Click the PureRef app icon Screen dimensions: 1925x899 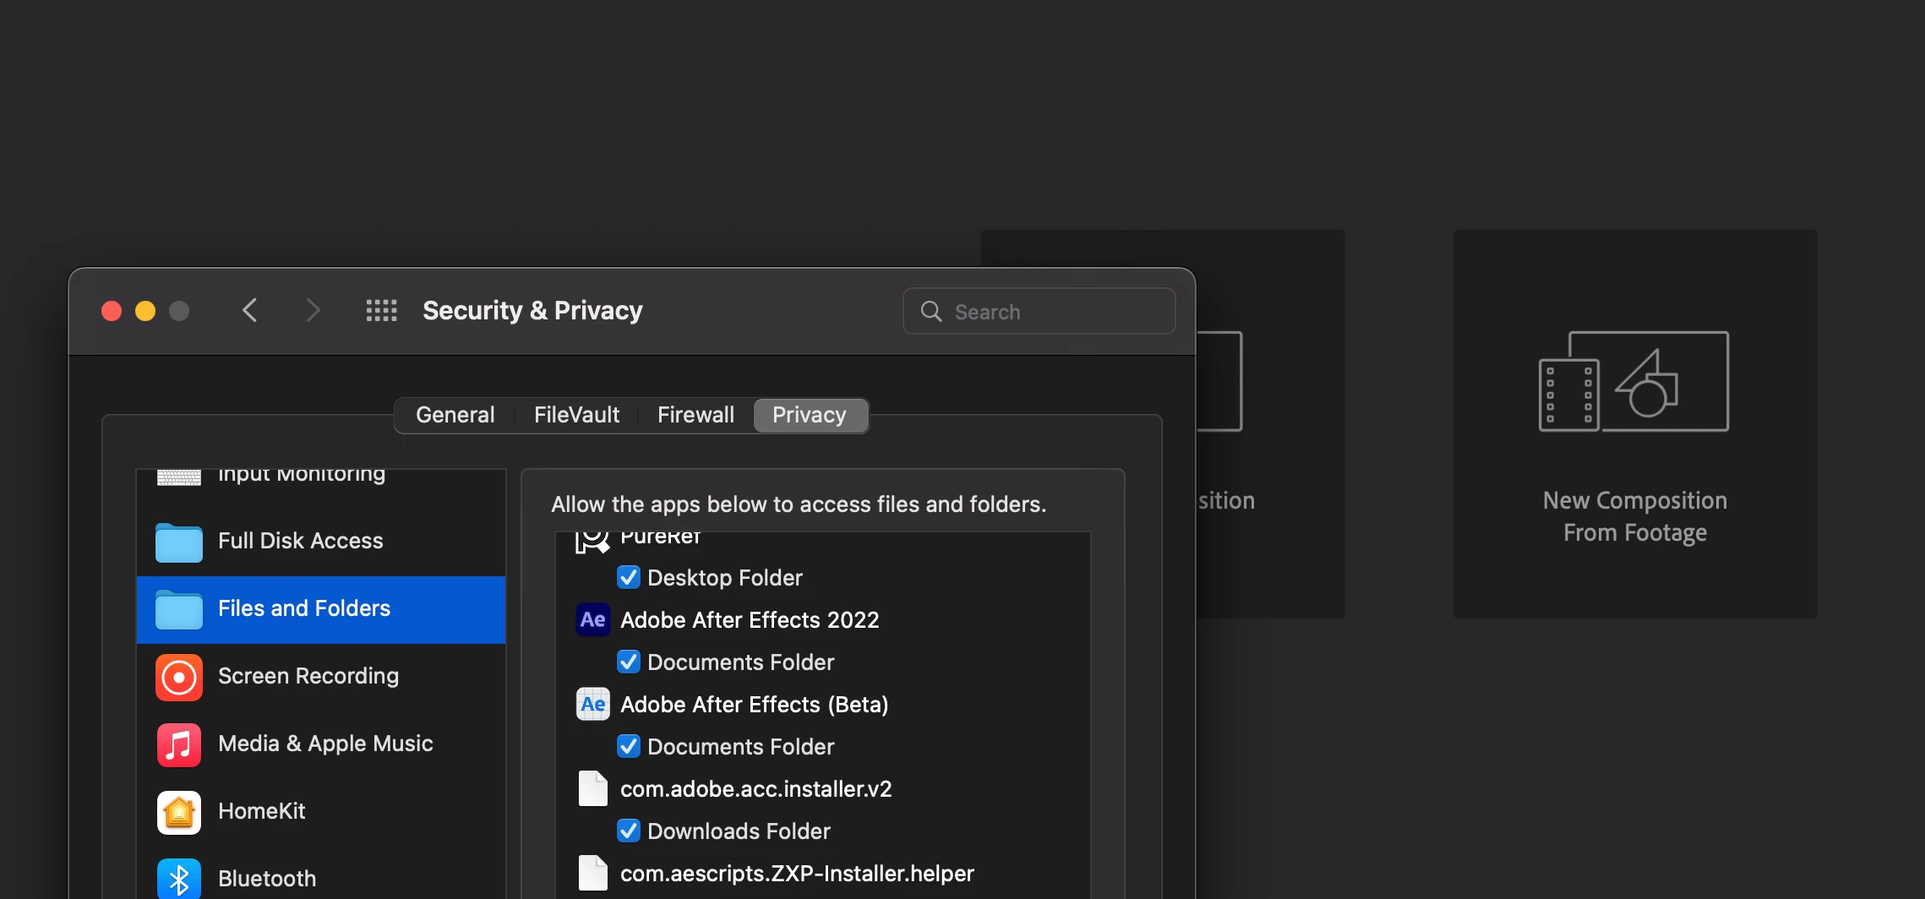click(592, 542)
